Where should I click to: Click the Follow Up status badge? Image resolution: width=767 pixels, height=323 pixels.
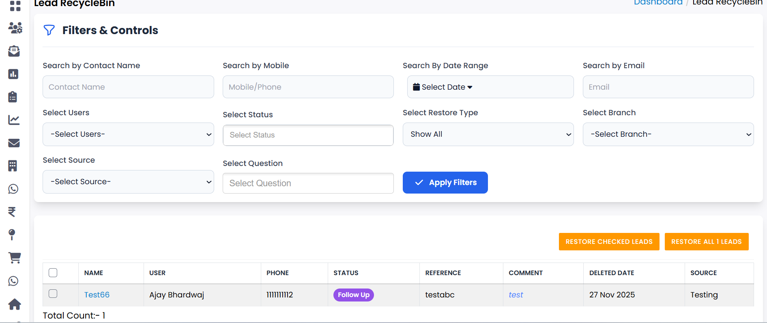(x=354, y=295)
